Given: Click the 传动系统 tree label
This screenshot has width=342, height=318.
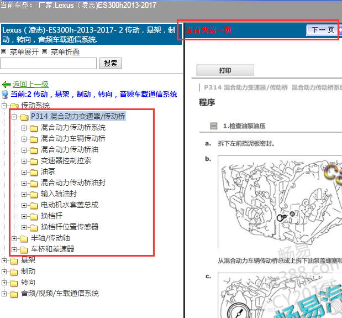Looking at the screenshot, I should click(35, 105).
